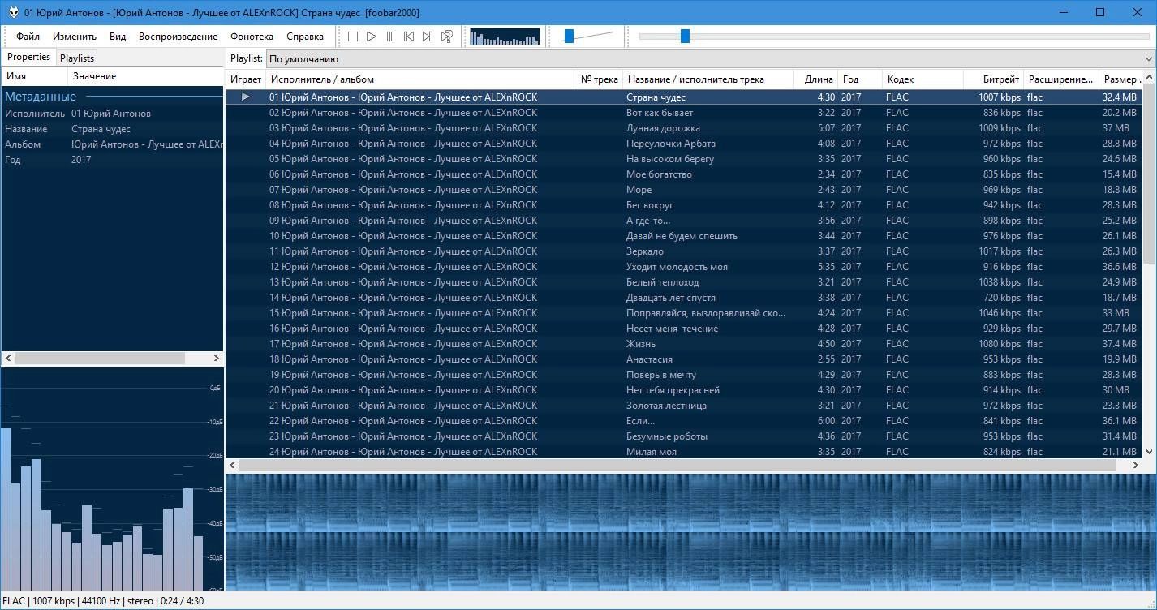This screenshot has height=610, width=1157.
Task: Select the Год 2017 property row
Action: pos(112,160)
